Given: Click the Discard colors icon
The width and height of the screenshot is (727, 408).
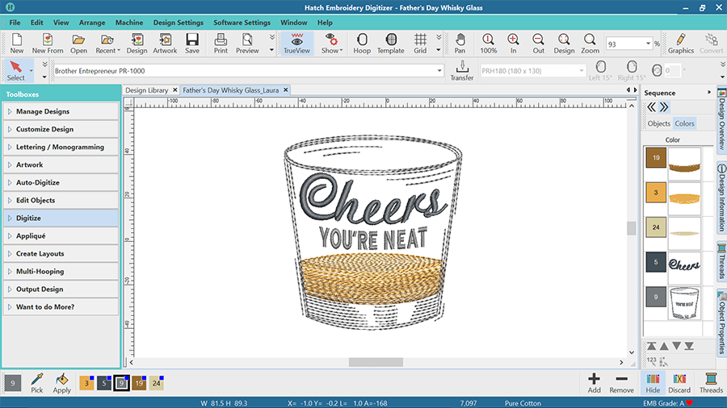Looking at the screenshot, I should click(x=679, y=382).
